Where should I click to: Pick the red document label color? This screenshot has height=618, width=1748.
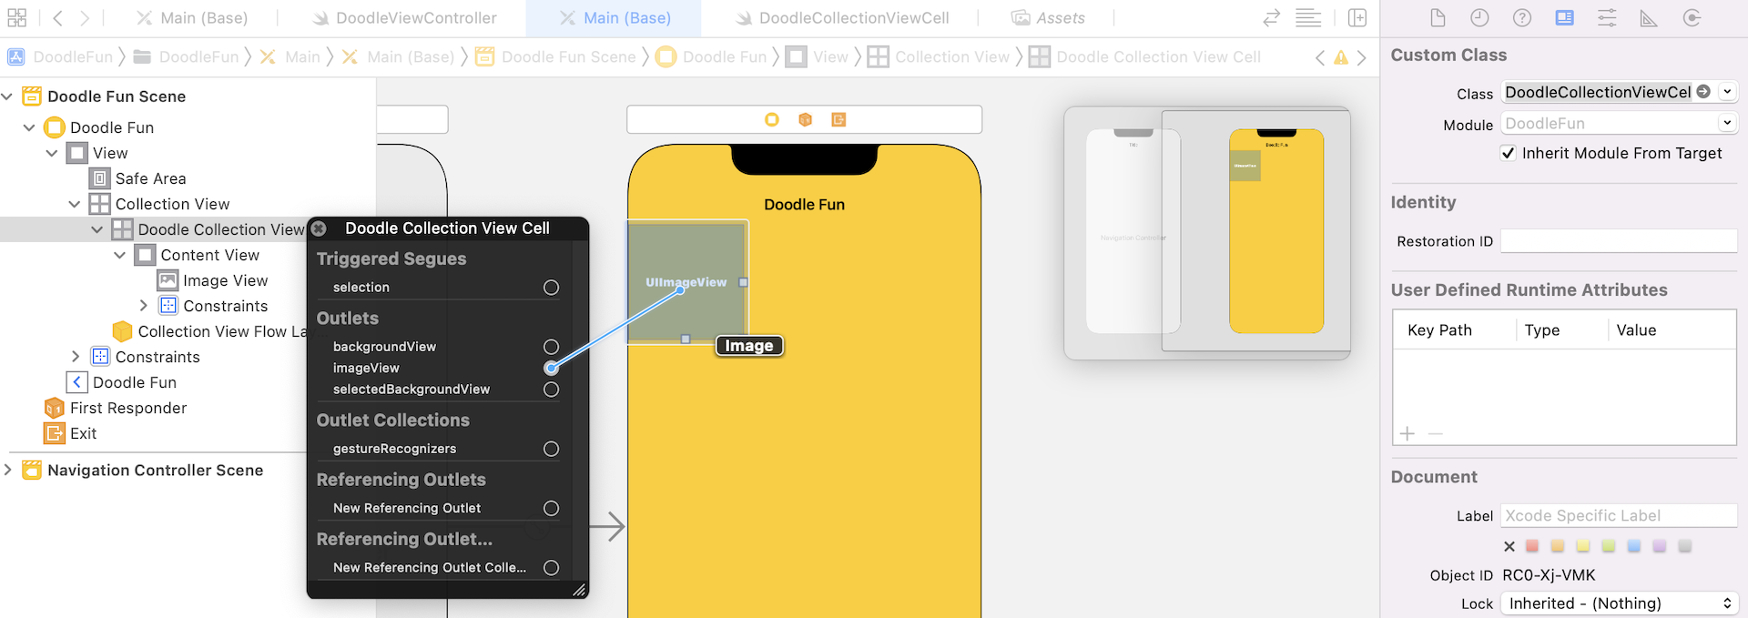(1532, 546)
